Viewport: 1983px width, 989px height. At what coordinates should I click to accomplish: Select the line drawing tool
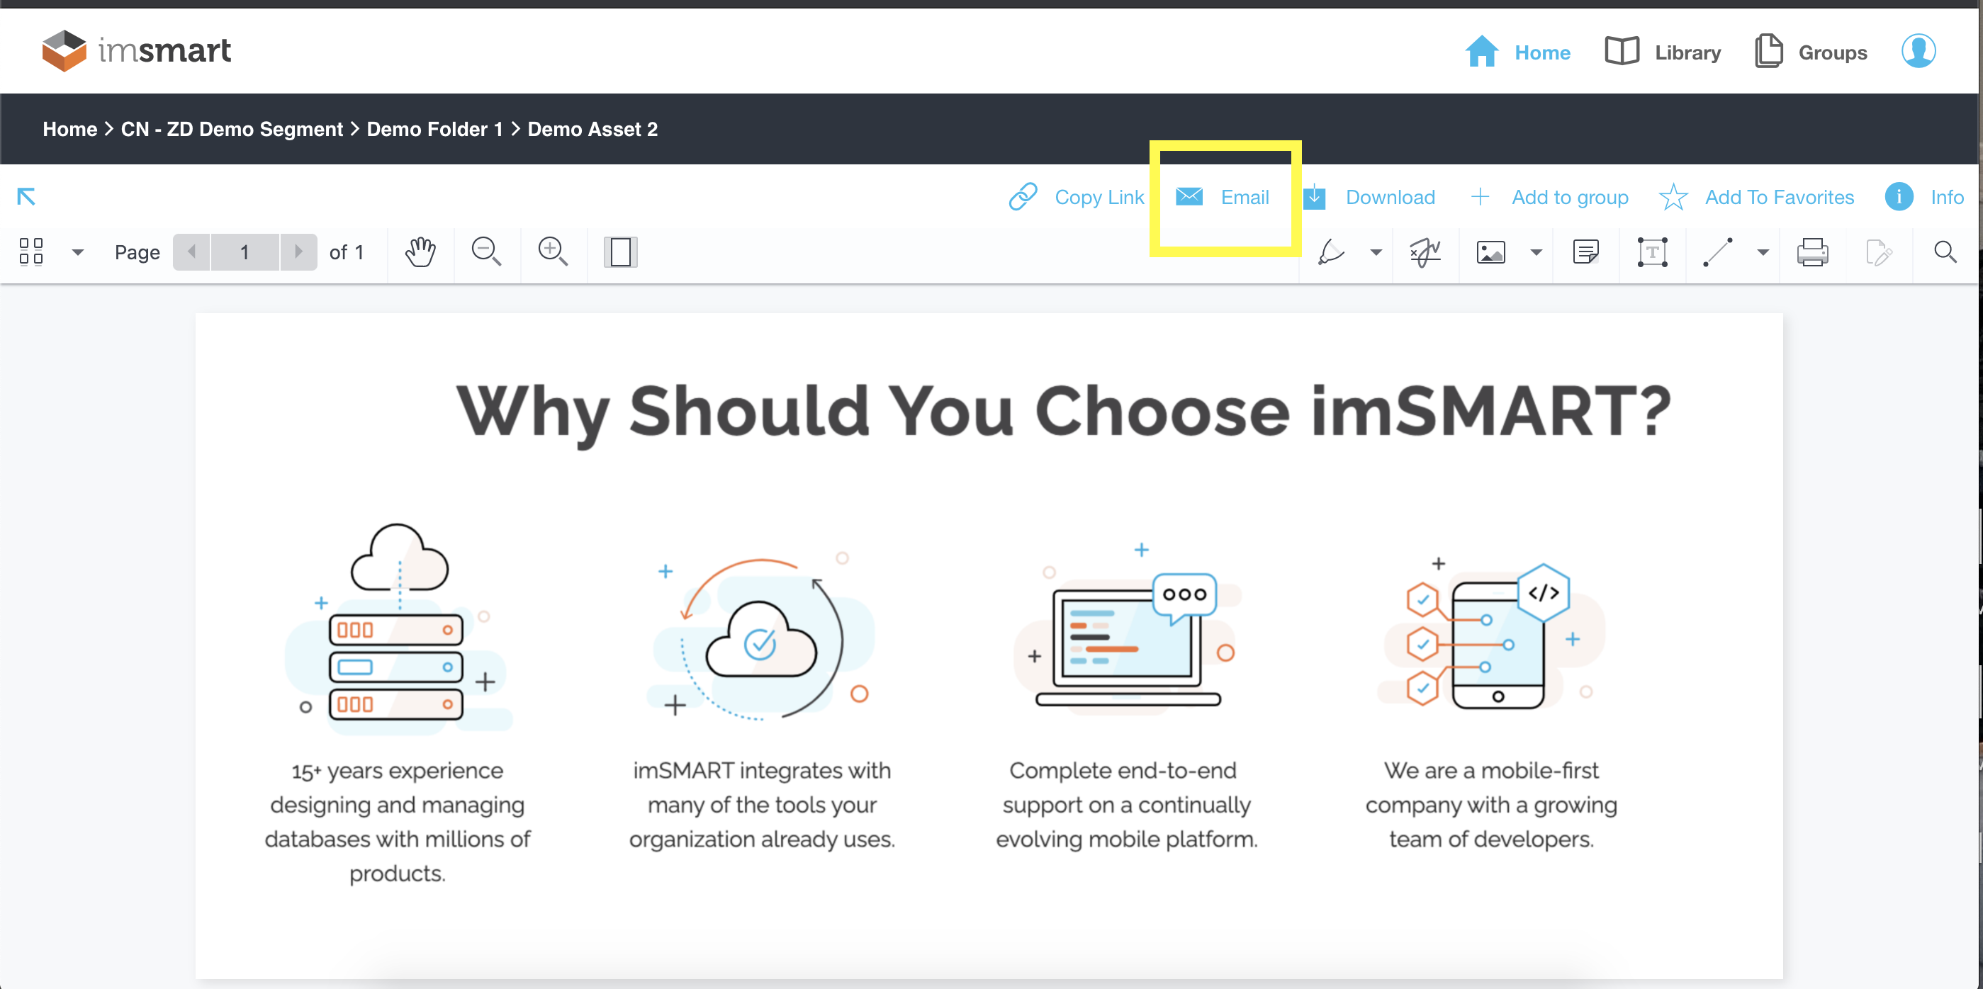pyautogui.click(x=1718, y=252)
